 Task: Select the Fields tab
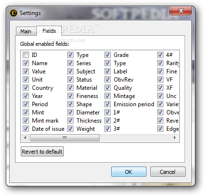[x=49, y=31]
